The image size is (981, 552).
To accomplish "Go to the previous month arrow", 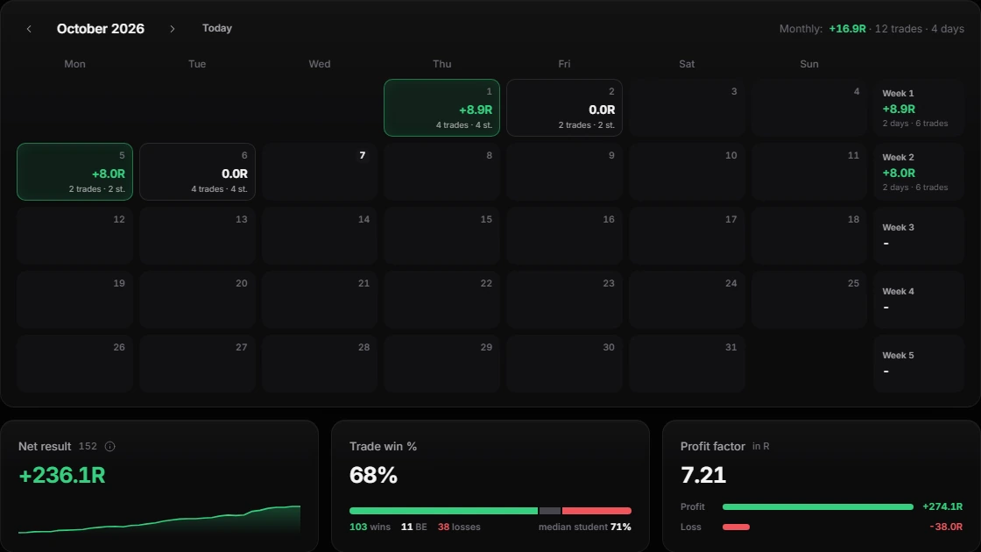I will [29, 29].
